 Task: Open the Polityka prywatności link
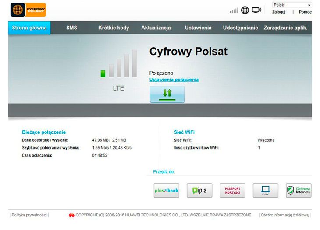click(x=29, y=215)
